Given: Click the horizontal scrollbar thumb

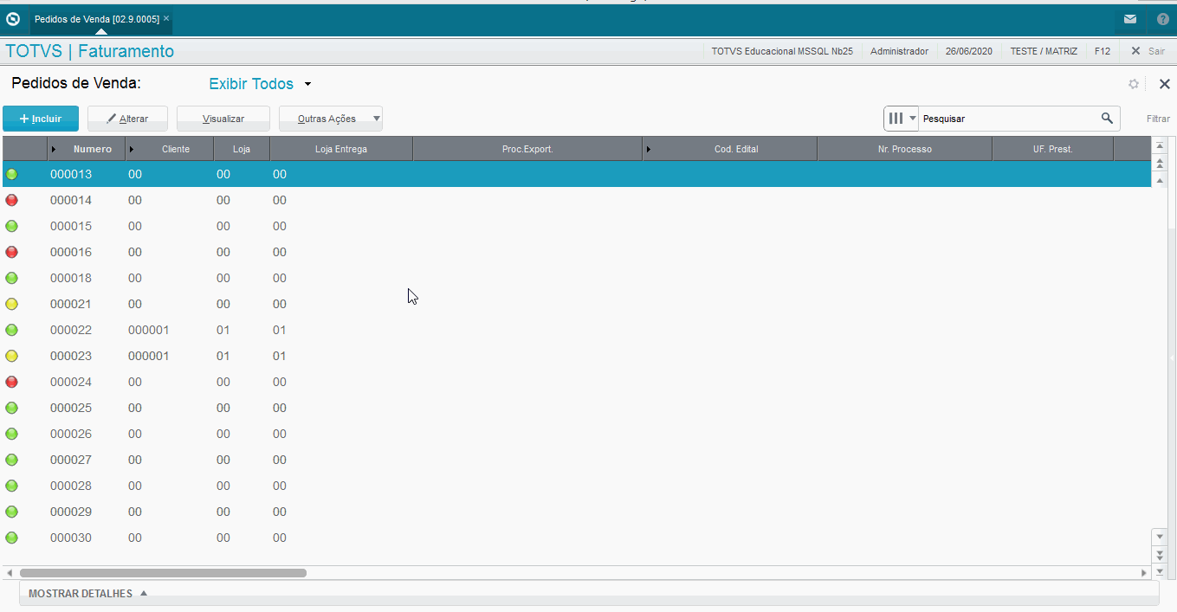Looking at the screenshot, I should pos(163,573).
